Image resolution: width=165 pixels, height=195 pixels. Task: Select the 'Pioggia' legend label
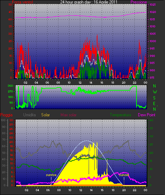6,115
